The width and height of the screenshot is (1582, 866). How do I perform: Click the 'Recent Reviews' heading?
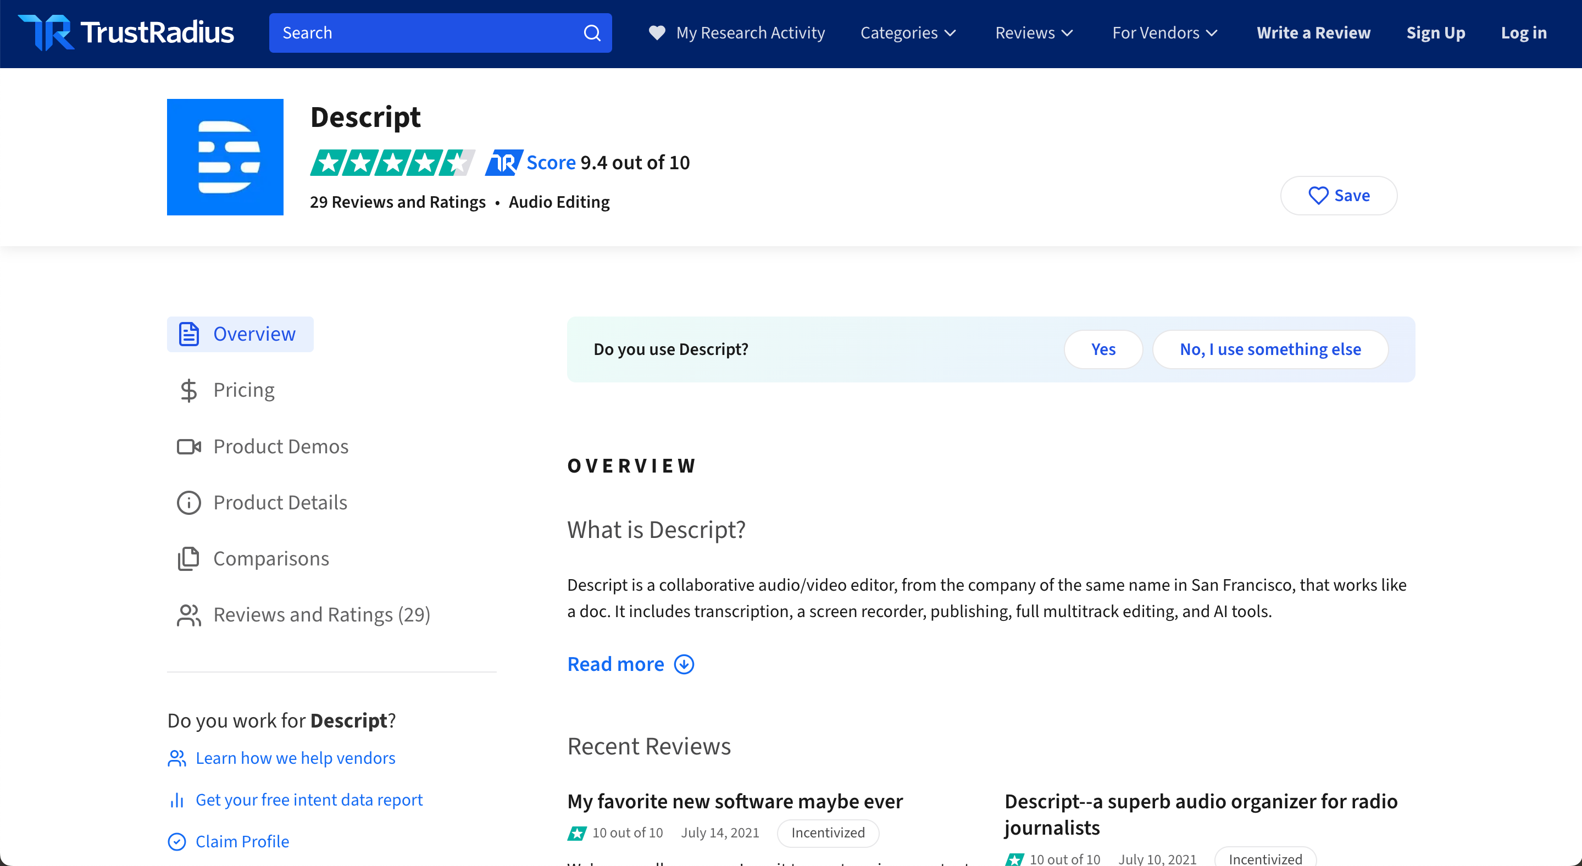coord(648,747)
